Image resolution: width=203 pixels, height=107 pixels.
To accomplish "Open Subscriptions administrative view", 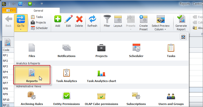I will [x=136, y=99].
